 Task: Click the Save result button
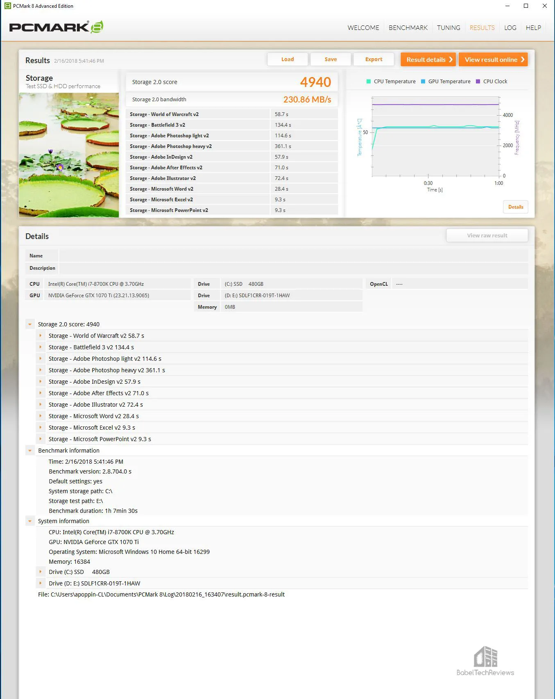pos(331,59)
